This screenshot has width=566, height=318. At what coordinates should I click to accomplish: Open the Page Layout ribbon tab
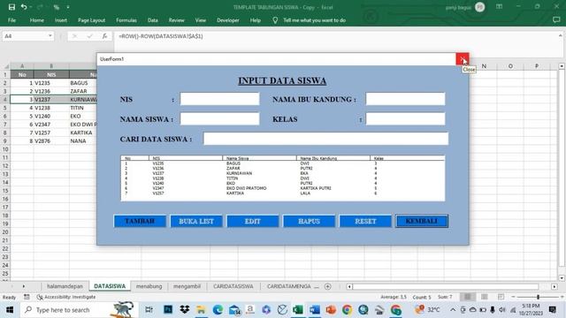point(91,20)
